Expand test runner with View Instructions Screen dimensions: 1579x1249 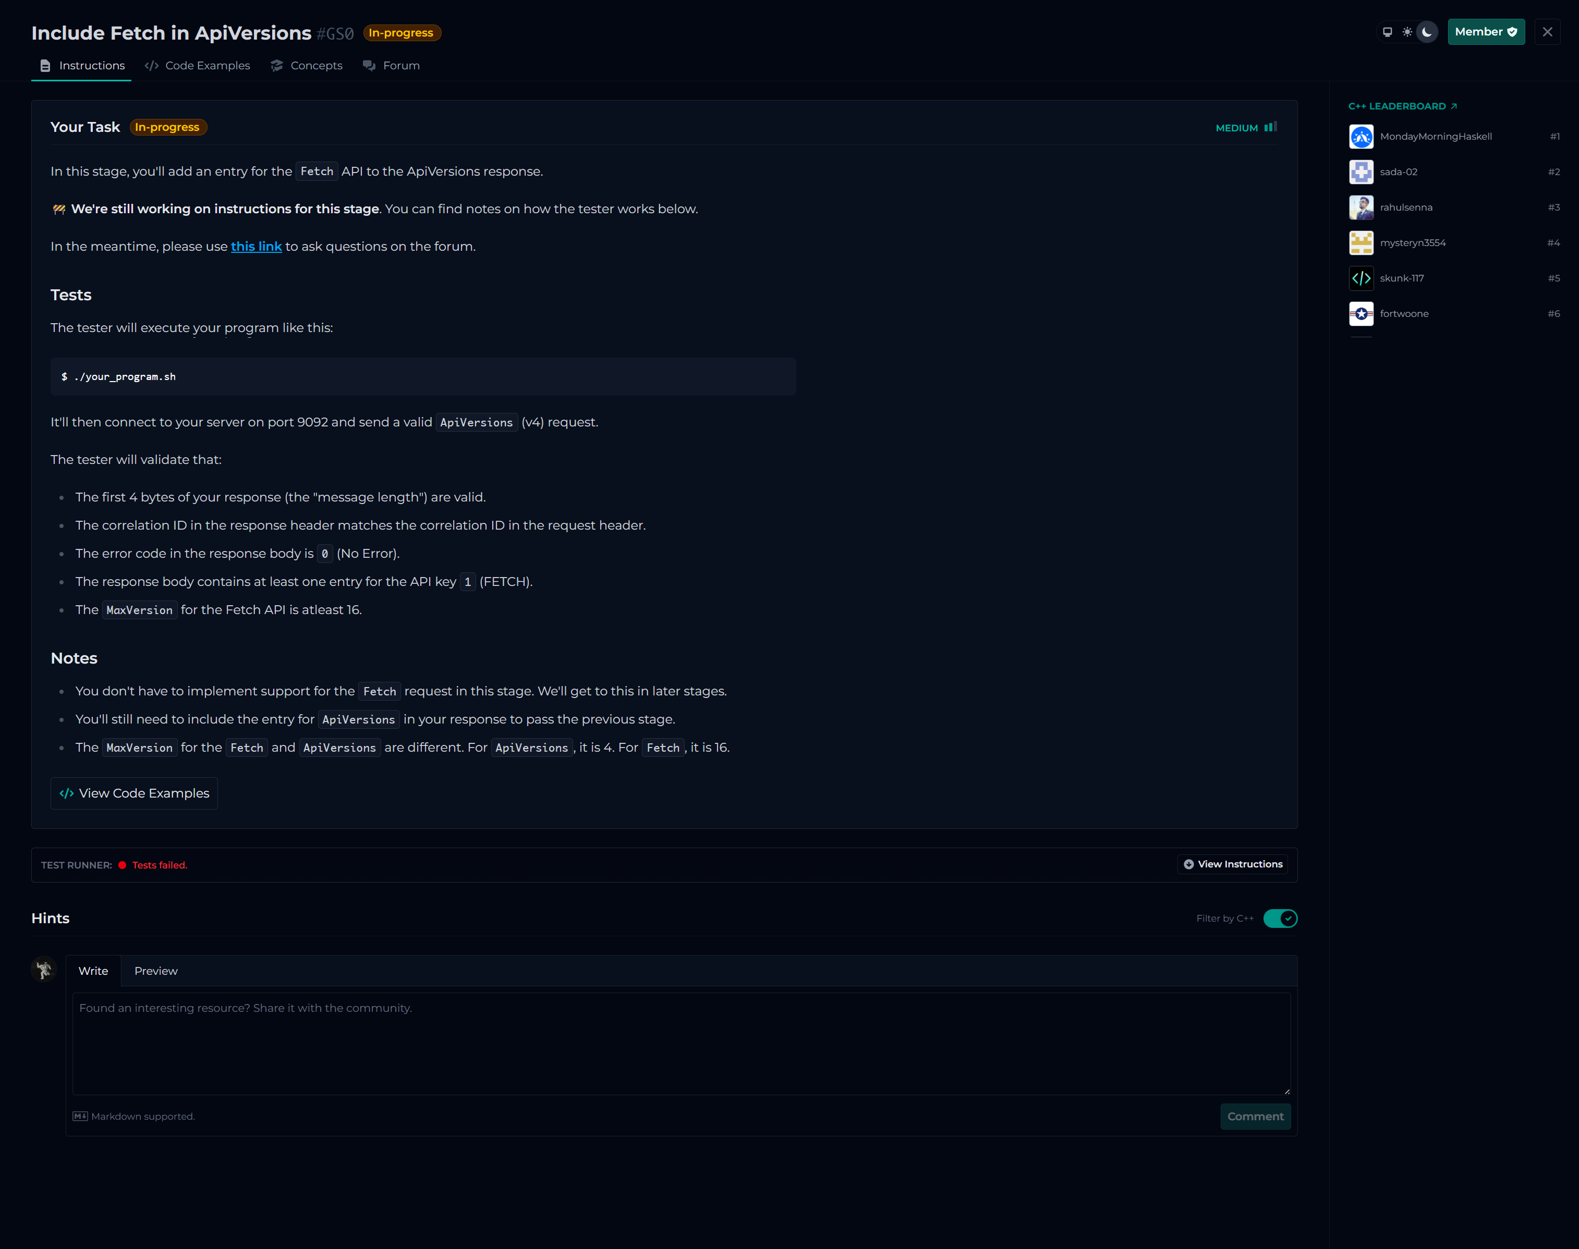[1233, 864]
